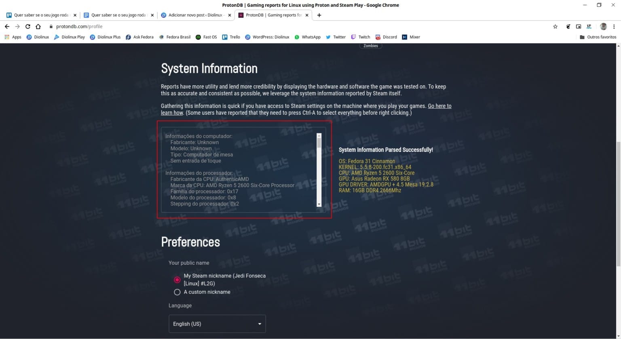The image size is (621, 339).
Task: Go back to the previous page
Action: click(x=7, y=26)
